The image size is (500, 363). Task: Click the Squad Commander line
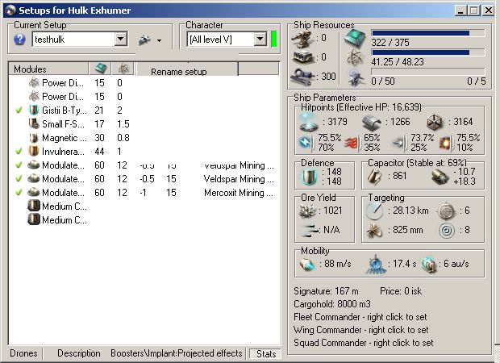click(362, 343)
